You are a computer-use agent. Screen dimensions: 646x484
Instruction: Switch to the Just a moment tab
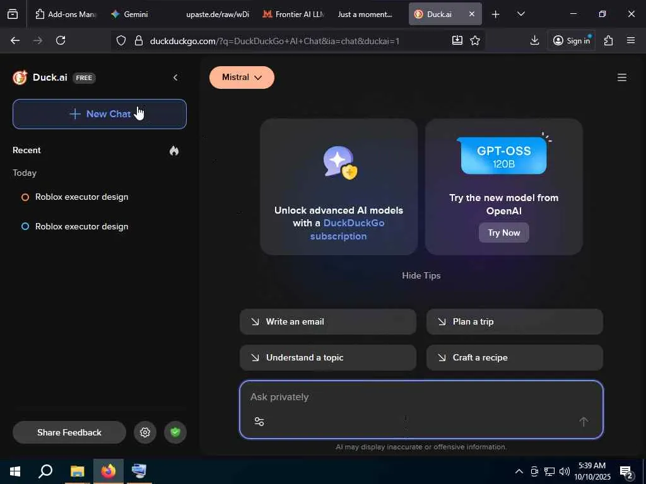pos(365,14)
